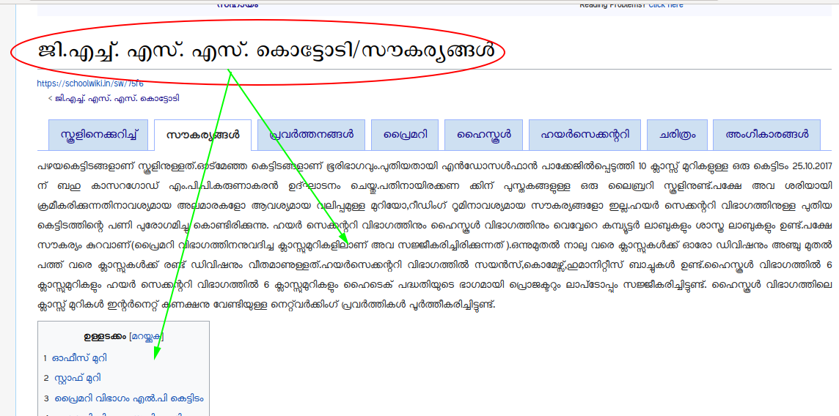Collapse the contents box using [മറയ്ക്കുക]
Screen dimensions: 839x416
(x=147, y=337)
